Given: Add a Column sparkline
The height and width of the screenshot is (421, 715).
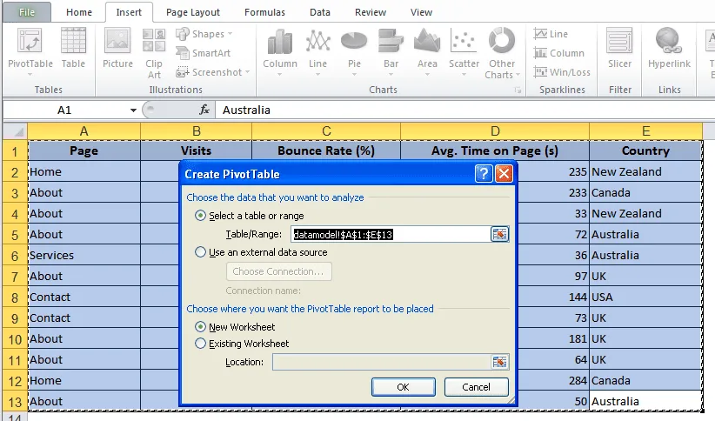Looking at the screenshot, I should point(559,53).
